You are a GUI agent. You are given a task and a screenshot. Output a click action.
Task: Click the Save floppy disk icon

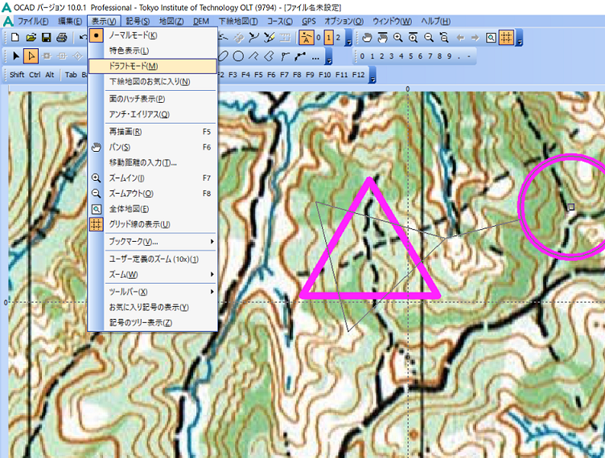coord(47,38)
